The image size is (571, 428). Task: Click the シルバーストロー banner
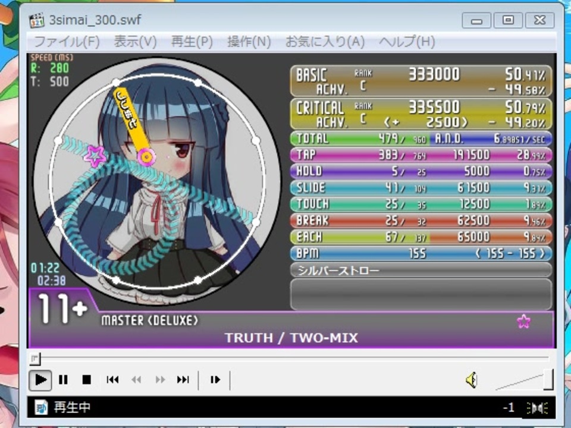[421, 270]
